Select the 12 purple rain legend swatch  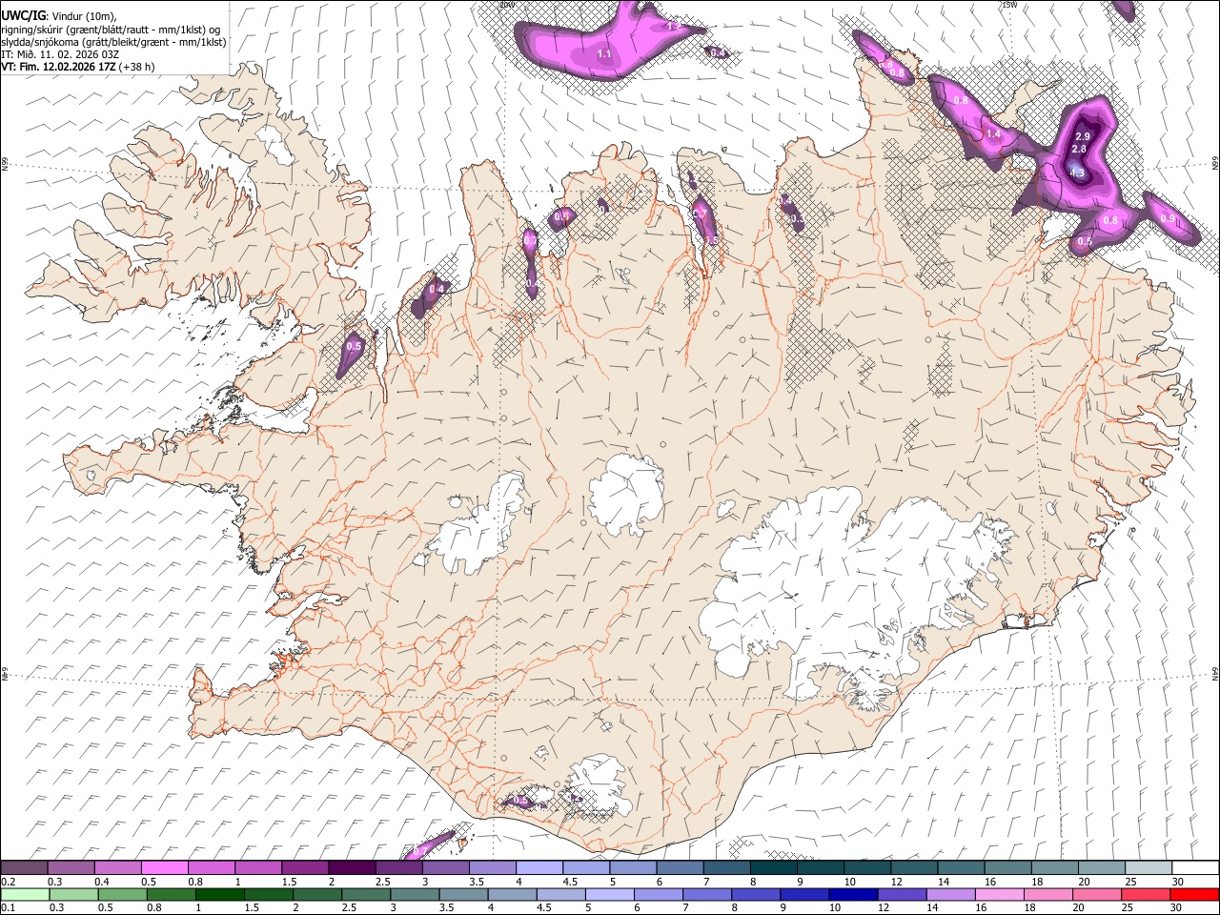click(902, 894)
